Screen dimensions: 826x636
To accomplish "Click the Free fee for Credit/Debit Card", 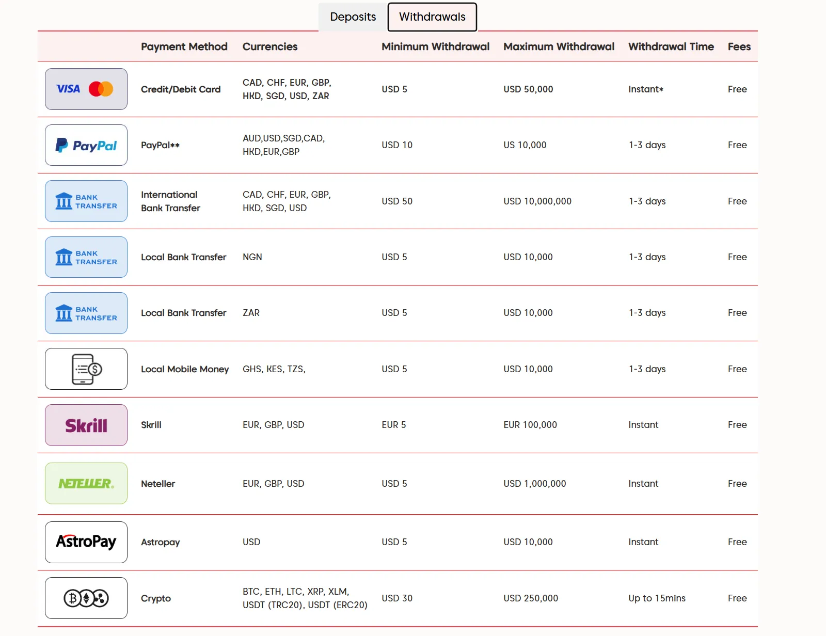I will 737,89.
